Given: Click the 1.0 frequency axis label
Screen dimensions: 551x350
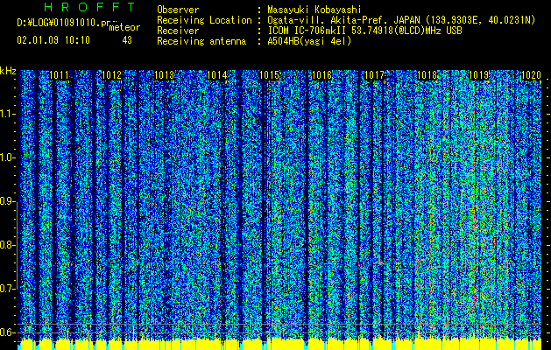Looking at the screenshot, I should click(x=7, y=158).
